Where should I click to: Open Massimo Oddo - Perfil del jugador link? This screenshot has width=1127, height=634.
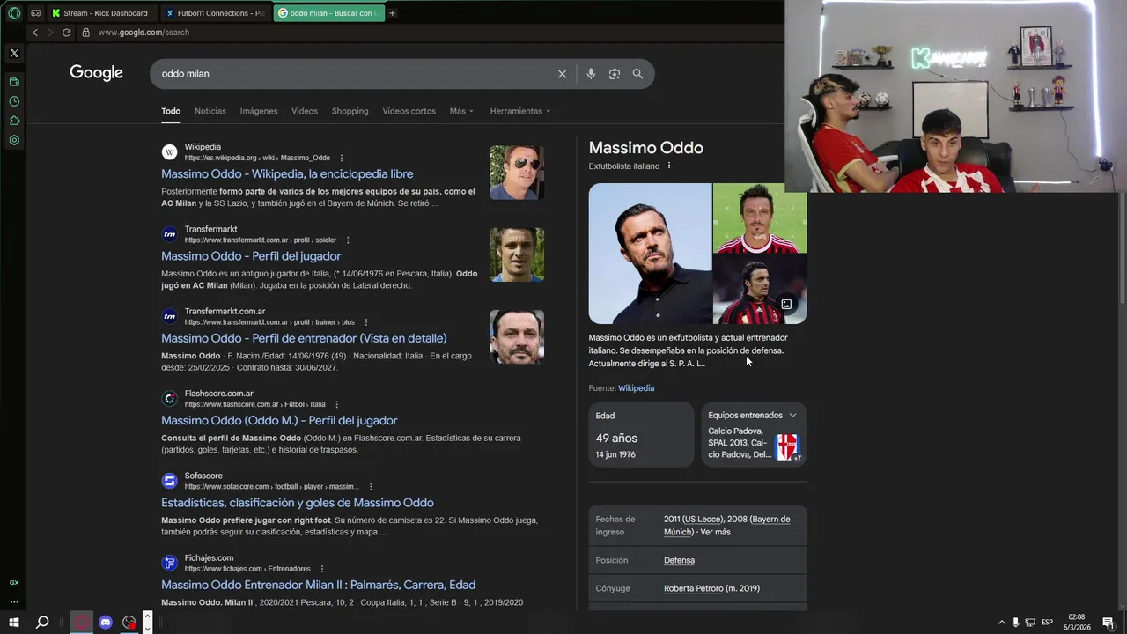(x=251, y=256)
